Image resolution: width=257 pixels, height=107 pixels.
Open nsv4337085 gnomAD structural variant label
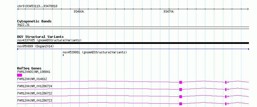(x=49, y=40)
